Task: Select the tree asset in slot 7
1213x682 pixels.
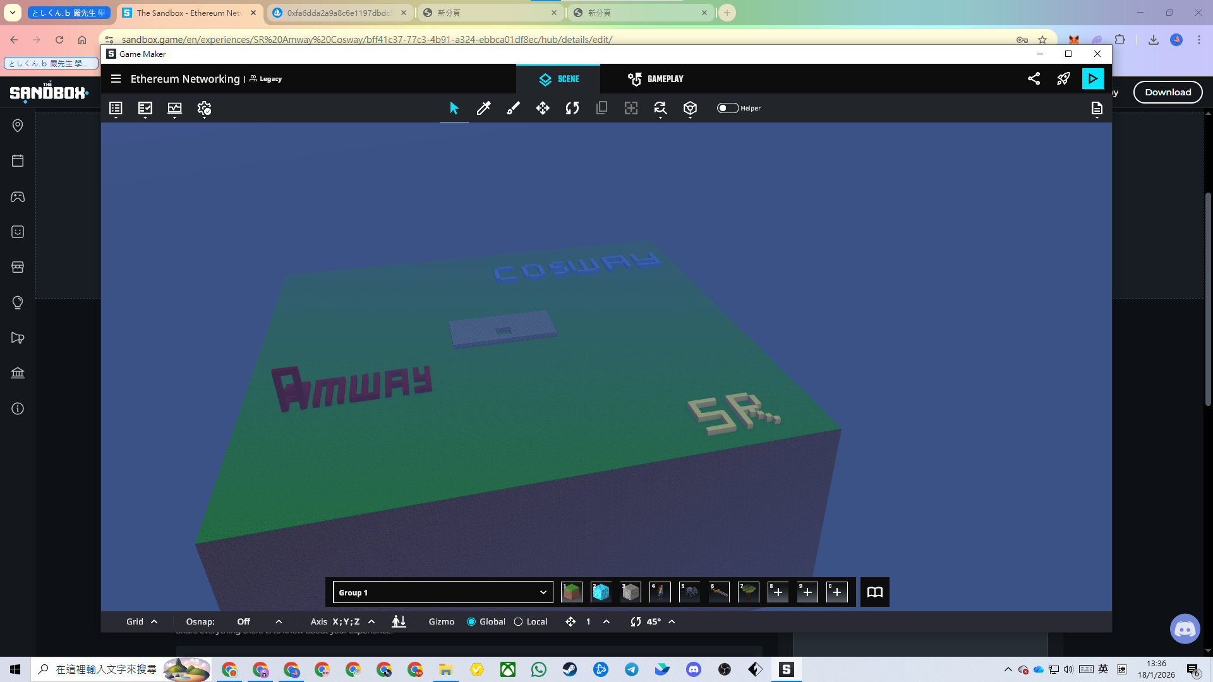Action: click(x=749, y=592)
